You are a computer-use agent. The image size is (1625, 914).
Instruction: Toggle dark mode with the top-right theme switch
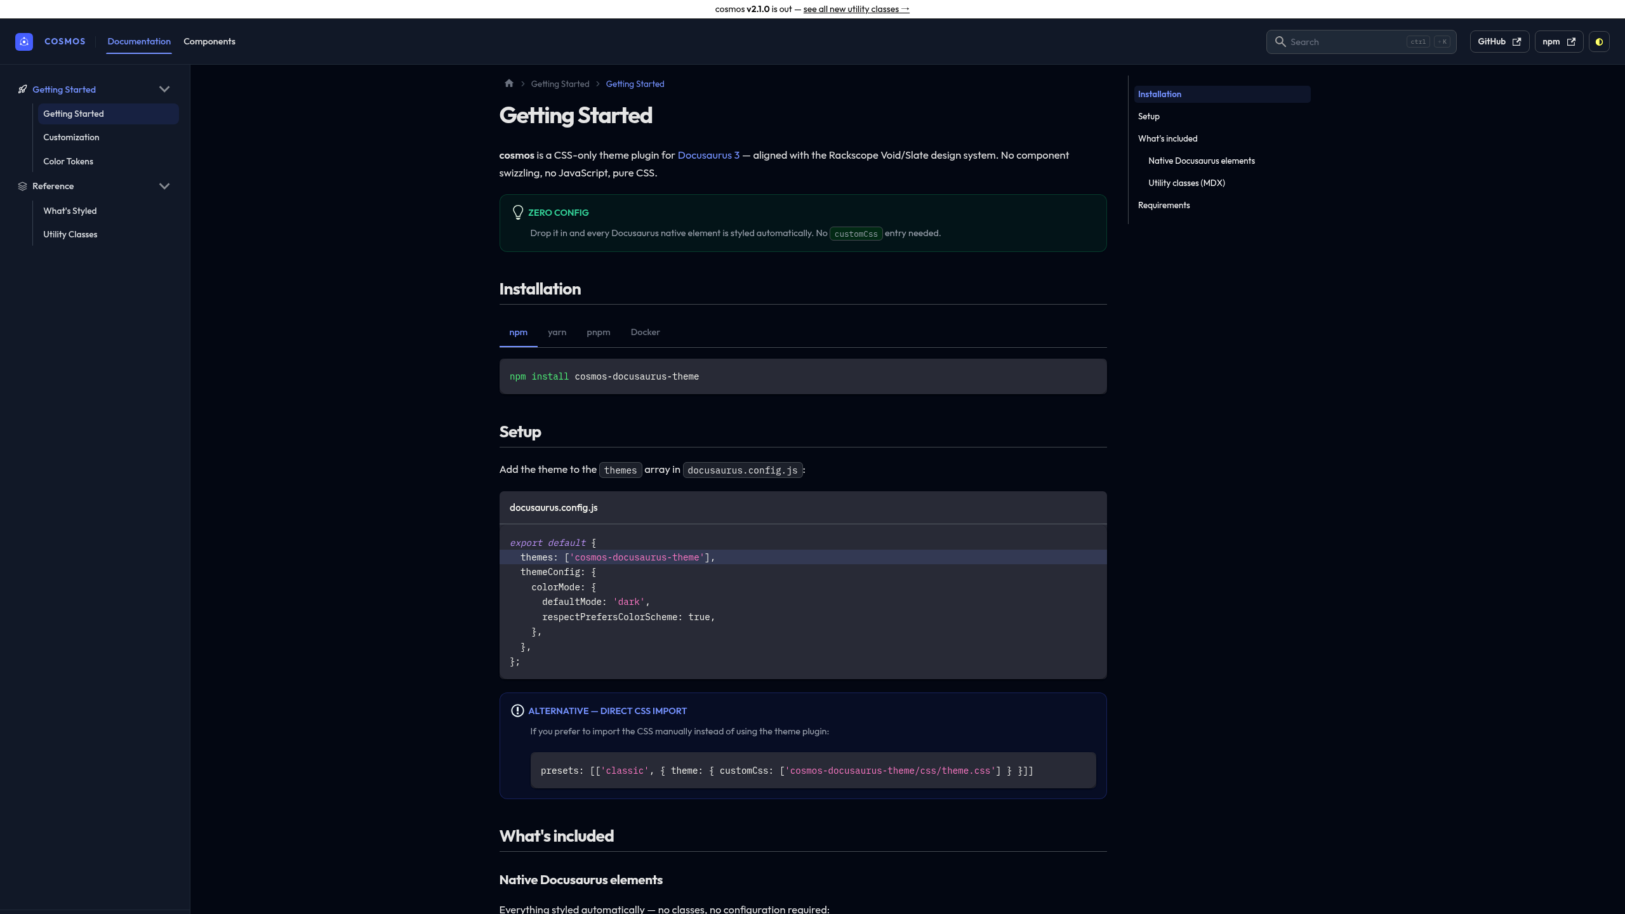click(1600, 41)
